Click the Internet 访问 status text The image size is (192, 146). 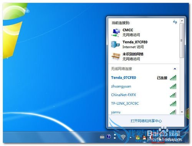[133, 47]
